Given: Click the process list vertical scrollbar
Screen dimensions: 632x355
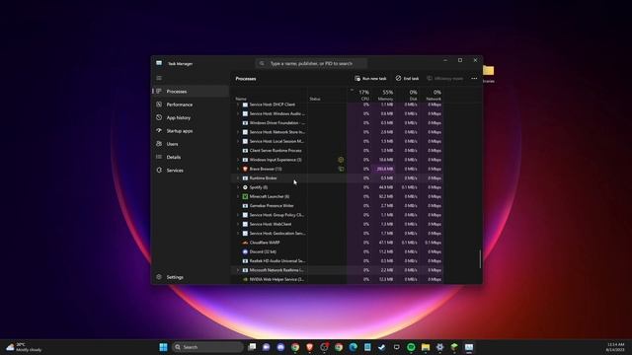Looking at the screenshot, I should (x=480, y=259).
